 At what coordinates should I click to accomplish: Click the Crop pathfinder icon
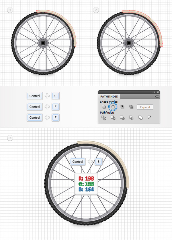[131, 118]
